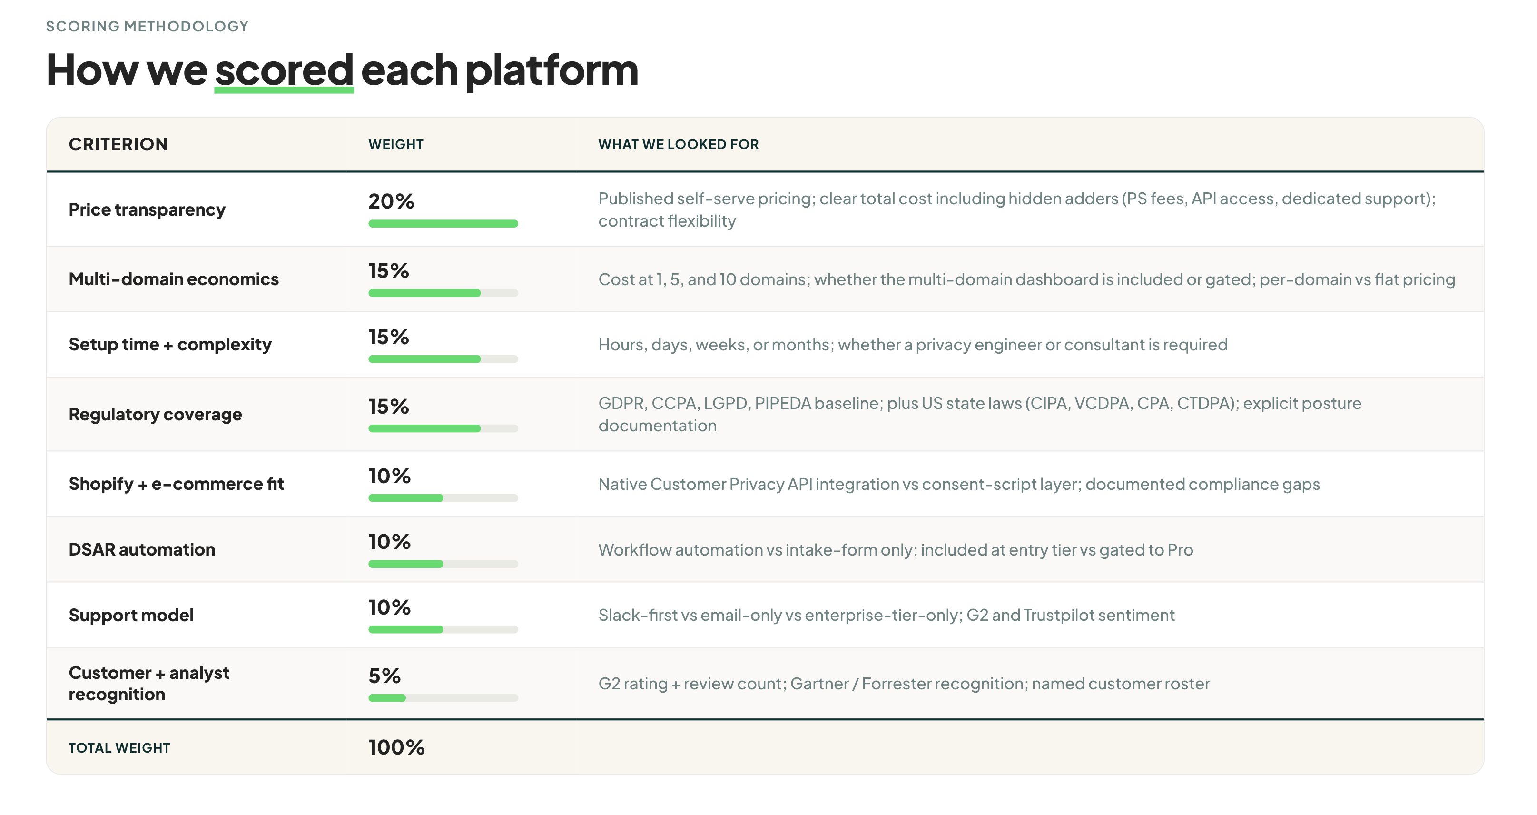Click the Support model 10% bar
This screenshot has width=1537, height=815.
tap(443, 629)
